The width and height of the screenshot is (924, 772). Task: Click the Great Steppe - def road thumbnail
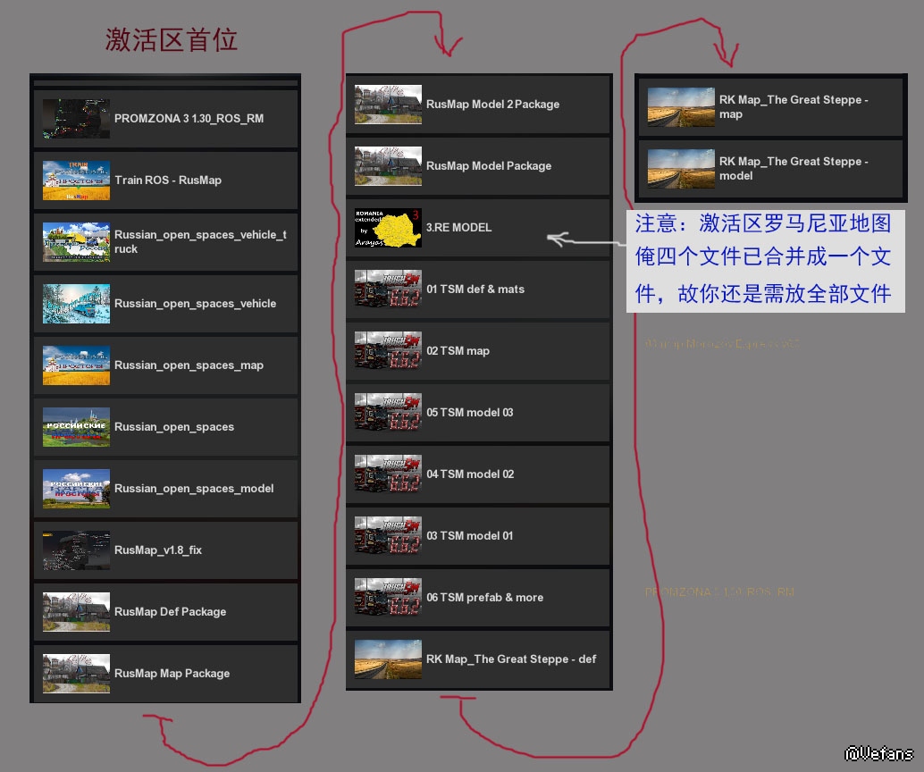click(x=388, y=659)
